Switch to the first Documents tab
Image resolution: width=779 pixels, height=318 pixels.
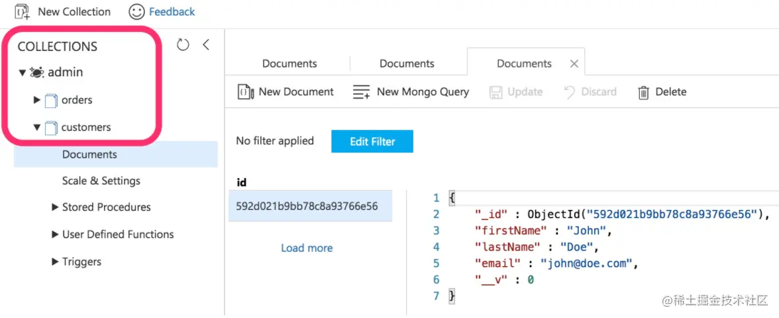point(289,64)
